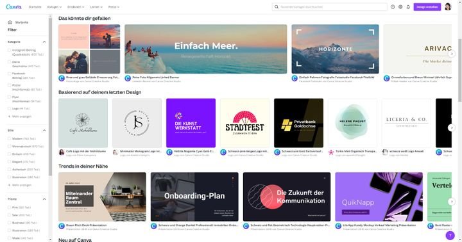Click pink star creator icon under Türkis Mint logo
The height and width of the screenshot is (242, 462).
(x=331, y=152)
